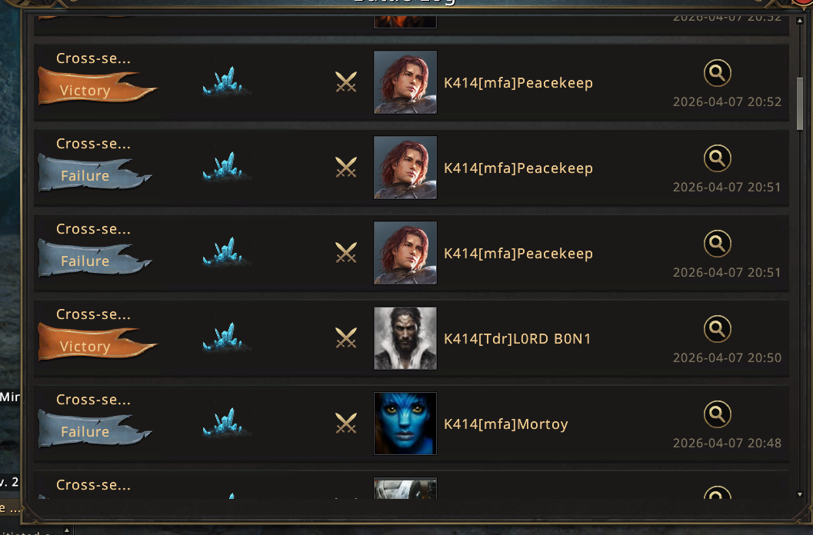Screen dimensions: 813x535
Task: Open battle report details dated 20:52
Action: 717,73
